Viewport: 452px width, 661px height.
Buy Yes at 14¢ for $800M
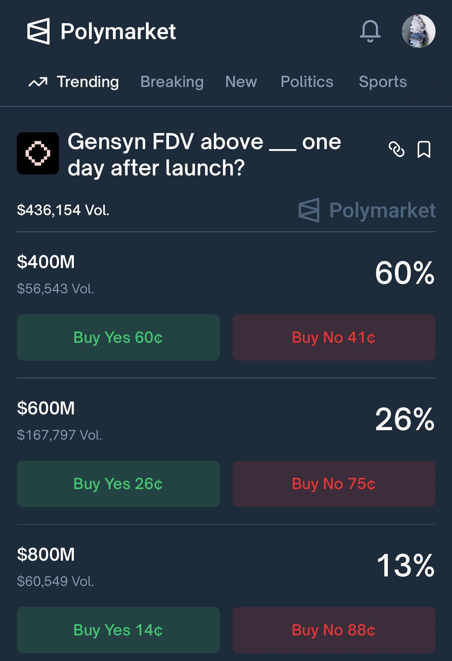pos(118,630)
